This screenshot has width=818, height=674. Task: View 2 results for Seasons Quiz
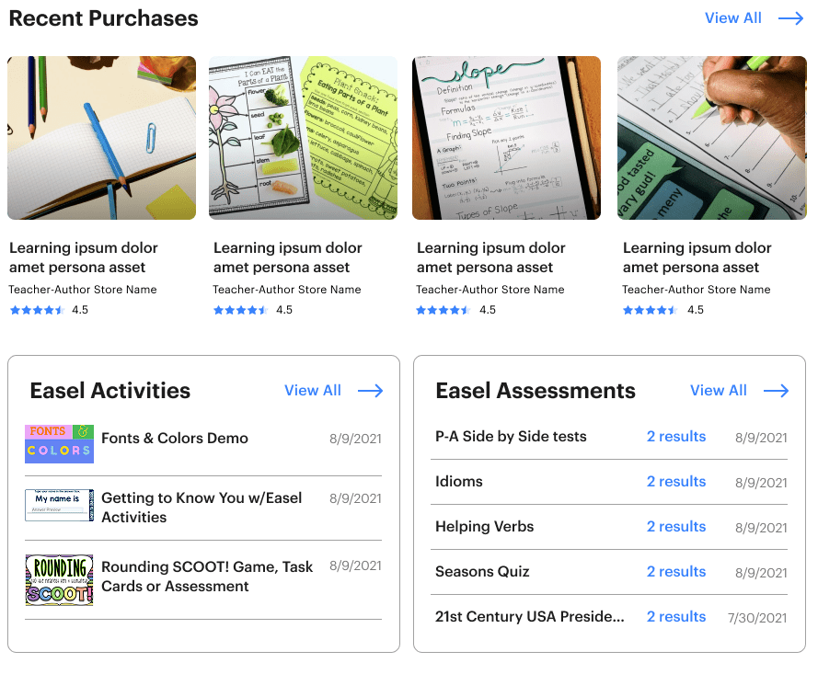point(676,571)
